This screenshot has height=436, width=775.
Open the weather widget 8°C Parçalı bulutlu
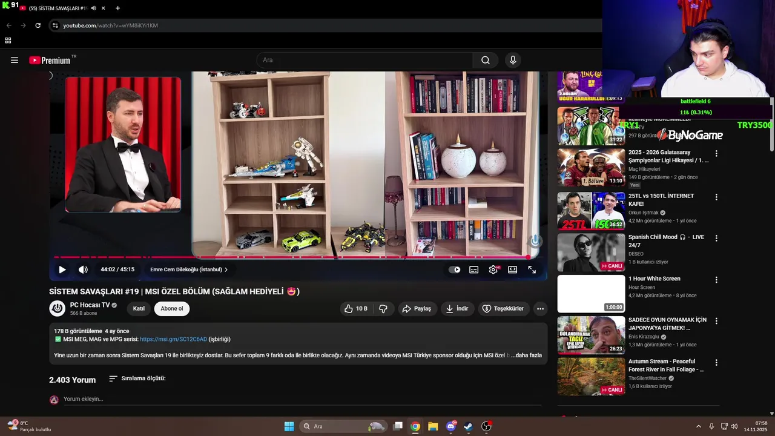pos(28,426)
